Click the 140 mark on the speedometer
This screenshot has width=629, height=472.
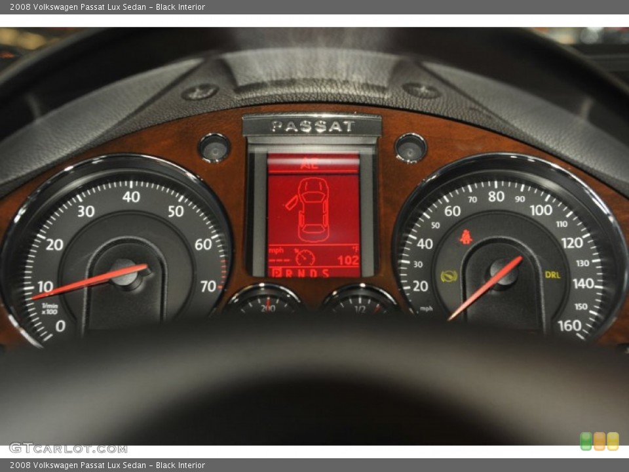[x=583, y=284]
